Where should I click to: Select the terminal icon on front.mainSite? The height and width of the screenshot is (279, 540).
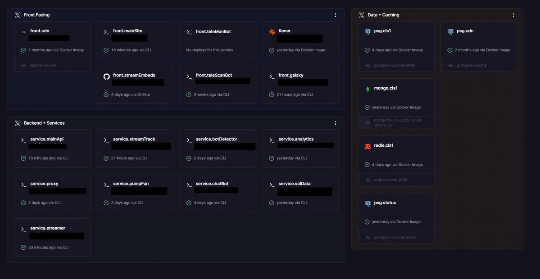click(106, 31)
